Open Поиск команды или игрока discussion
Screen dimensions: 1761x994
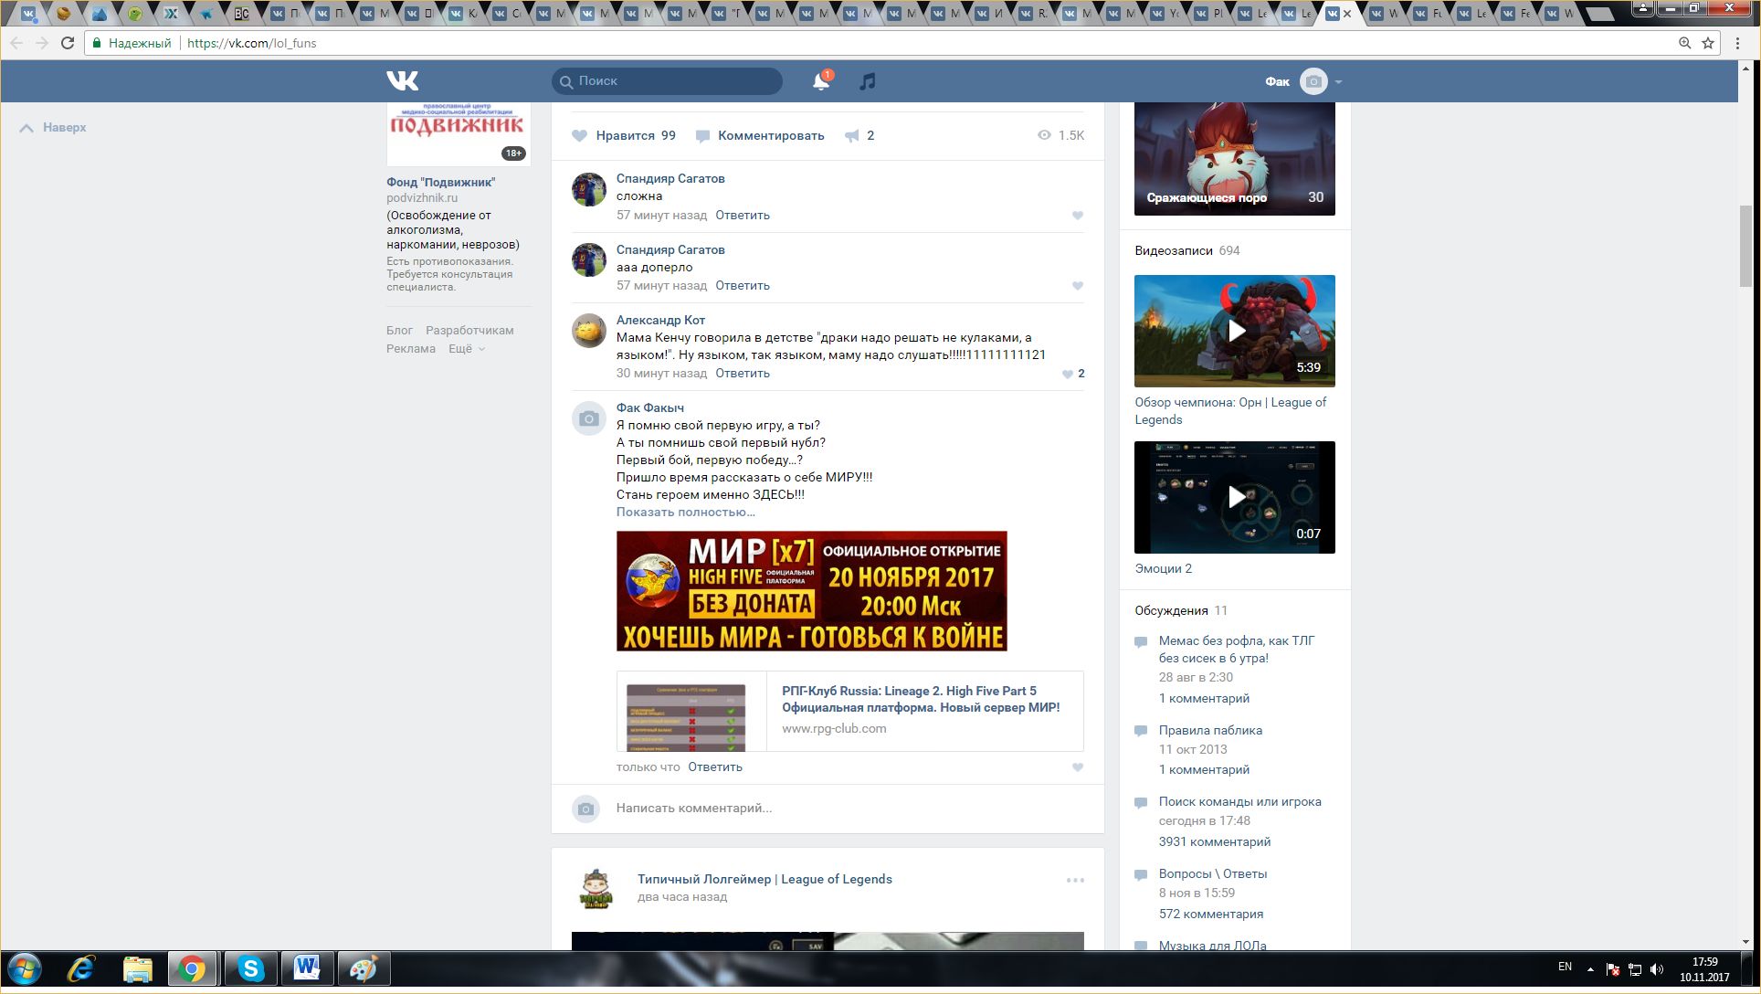[x=1239, y=801]
